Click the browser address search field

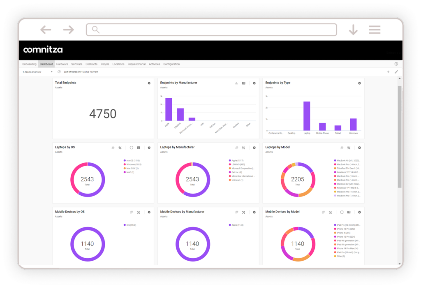coord(211,30)
